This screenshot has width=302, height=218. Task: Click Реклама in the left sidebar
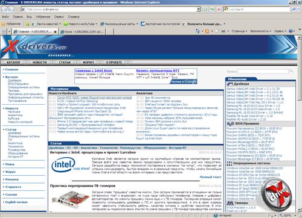12,179
